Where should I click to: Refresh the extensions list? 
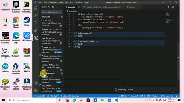coord(53,7)
